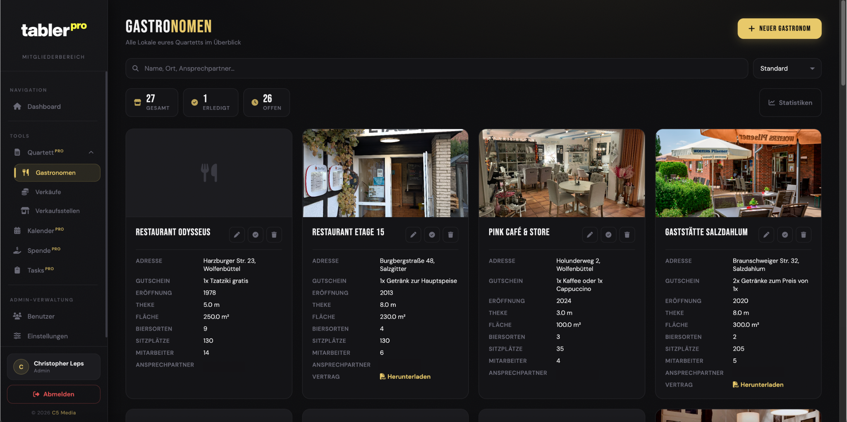Click trash icon for Gaststätte Salzdahlum
847x422 pixels.
[x=803, y=235]
